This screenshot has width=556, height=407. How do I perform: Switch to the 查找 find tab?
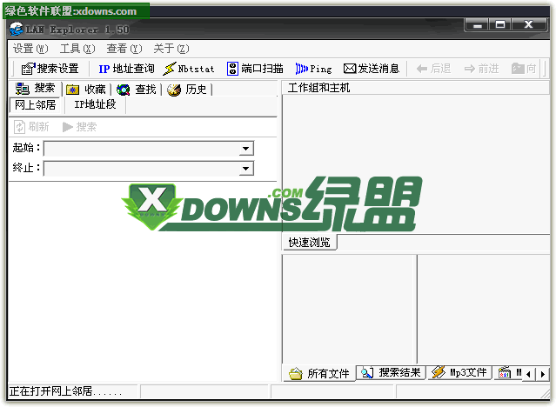pyautogui.click(x=137, y=90)
